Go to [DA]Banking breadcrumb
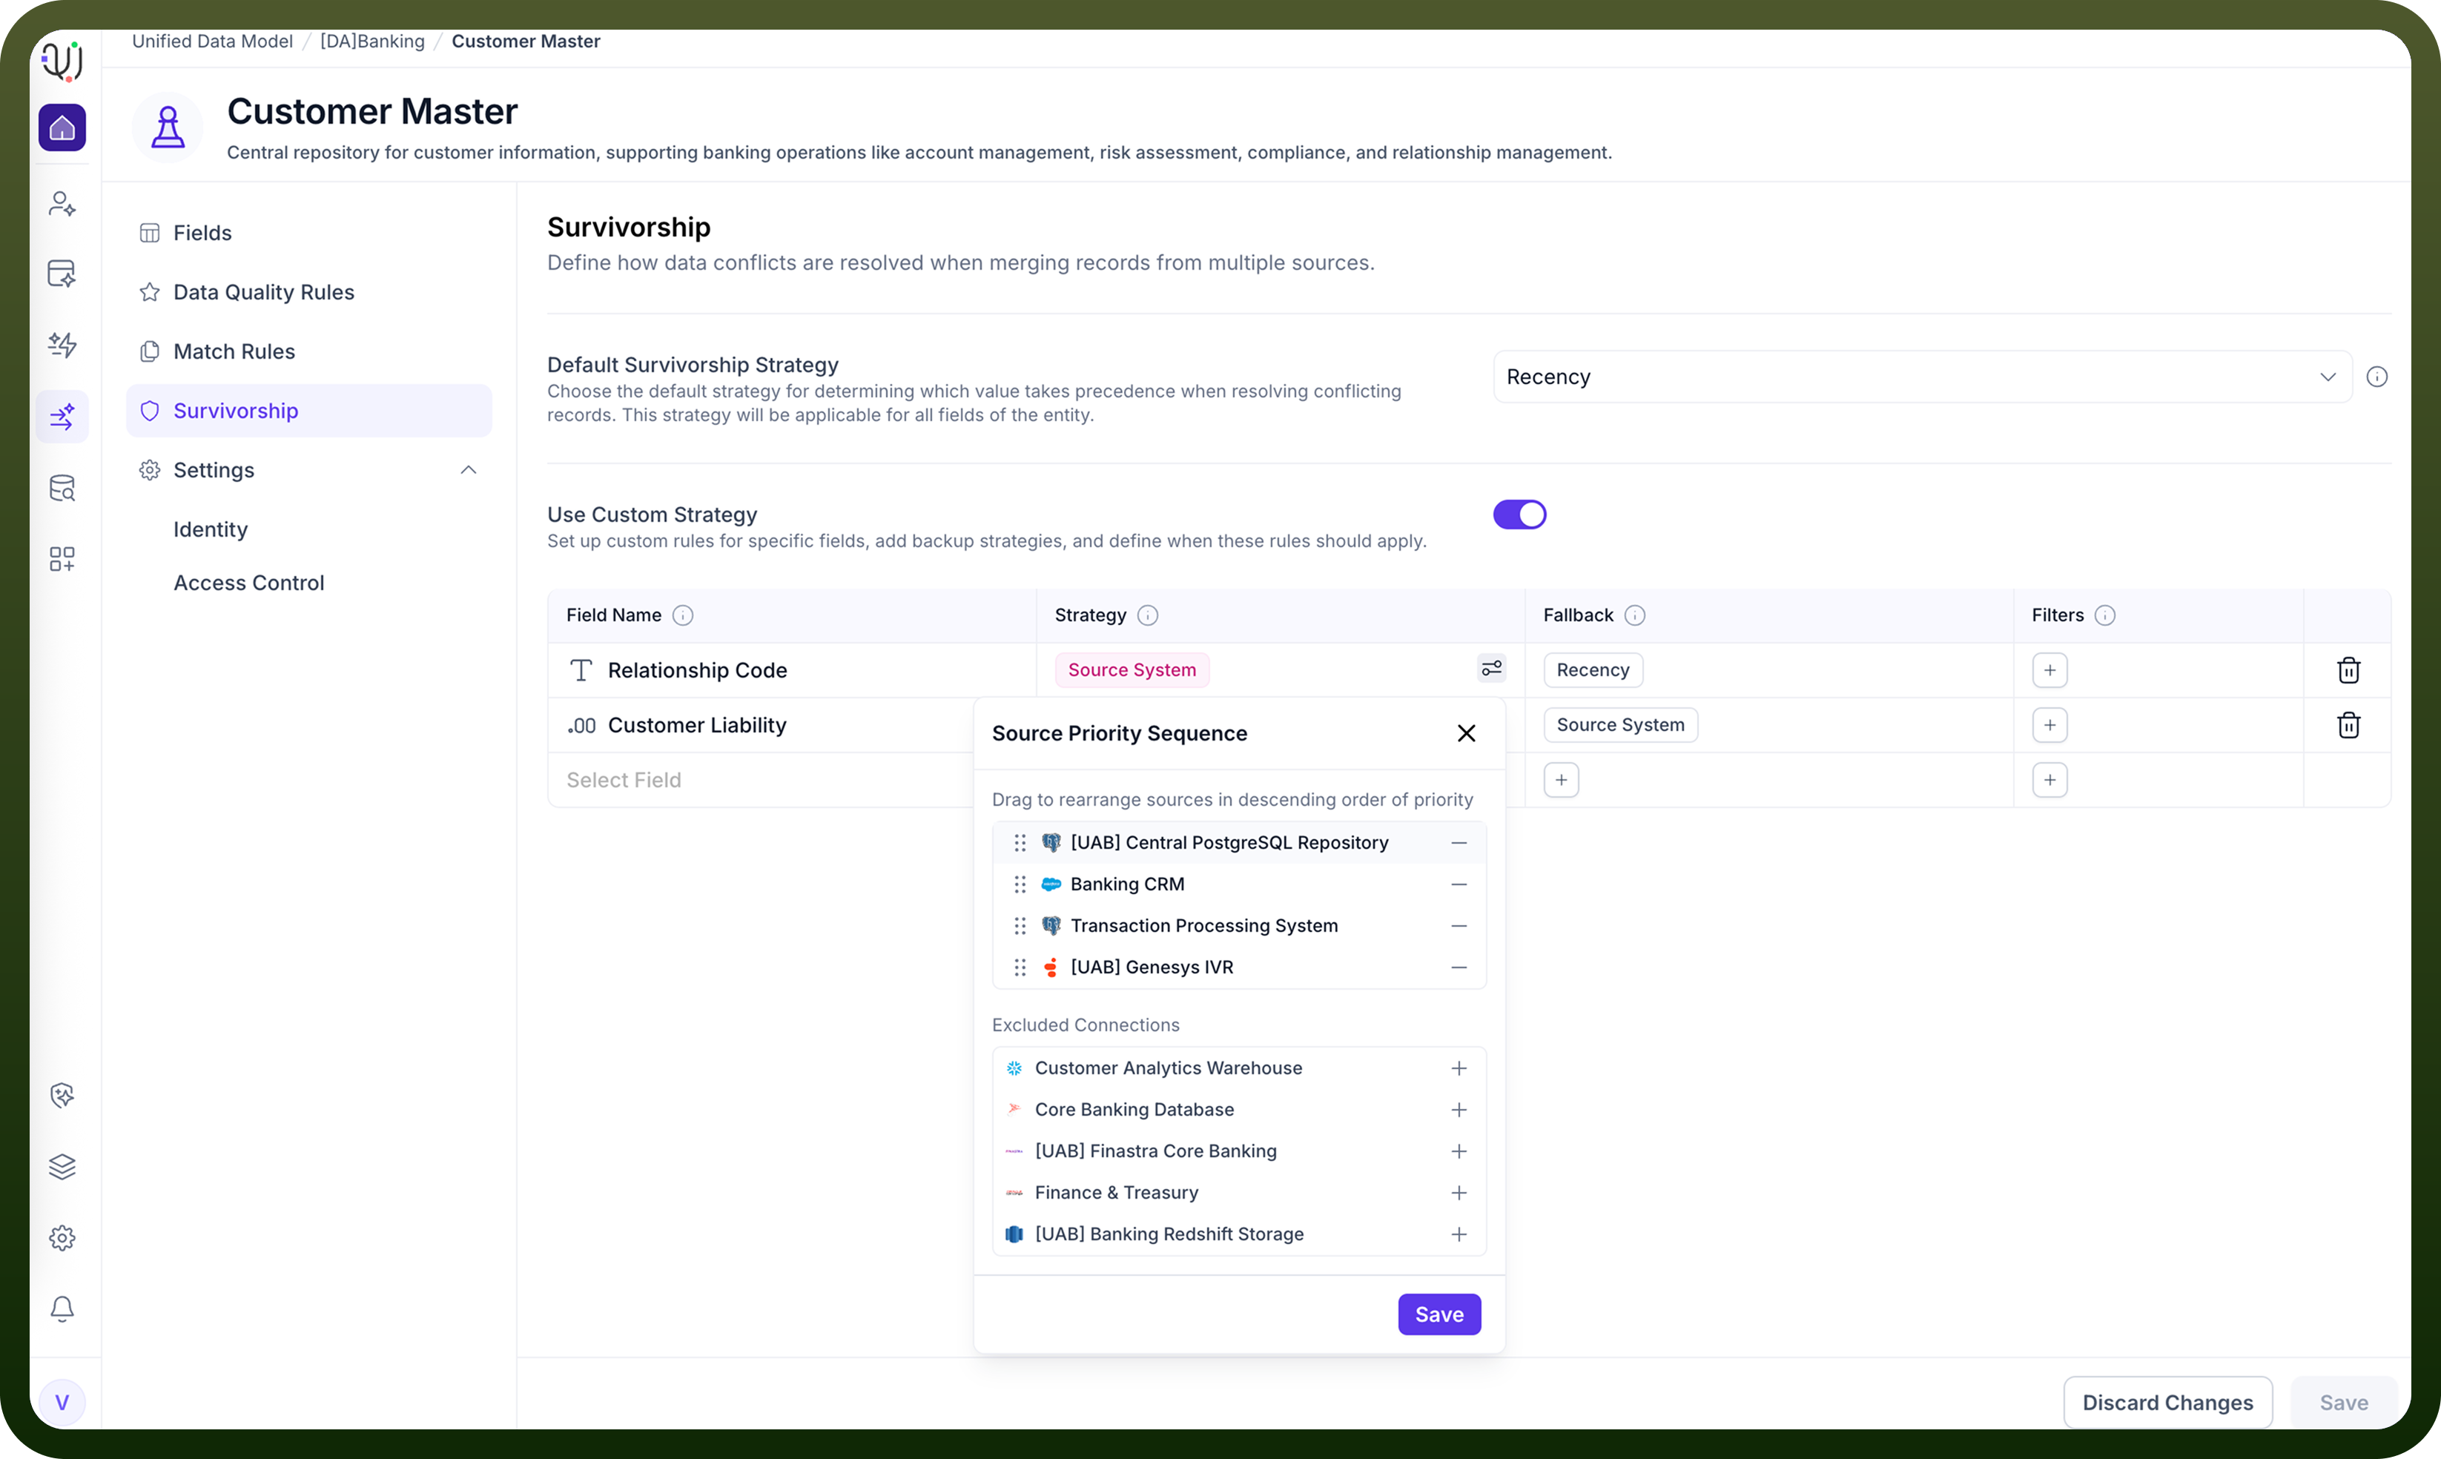2441x1459 pixels. [x=371, y=42]
